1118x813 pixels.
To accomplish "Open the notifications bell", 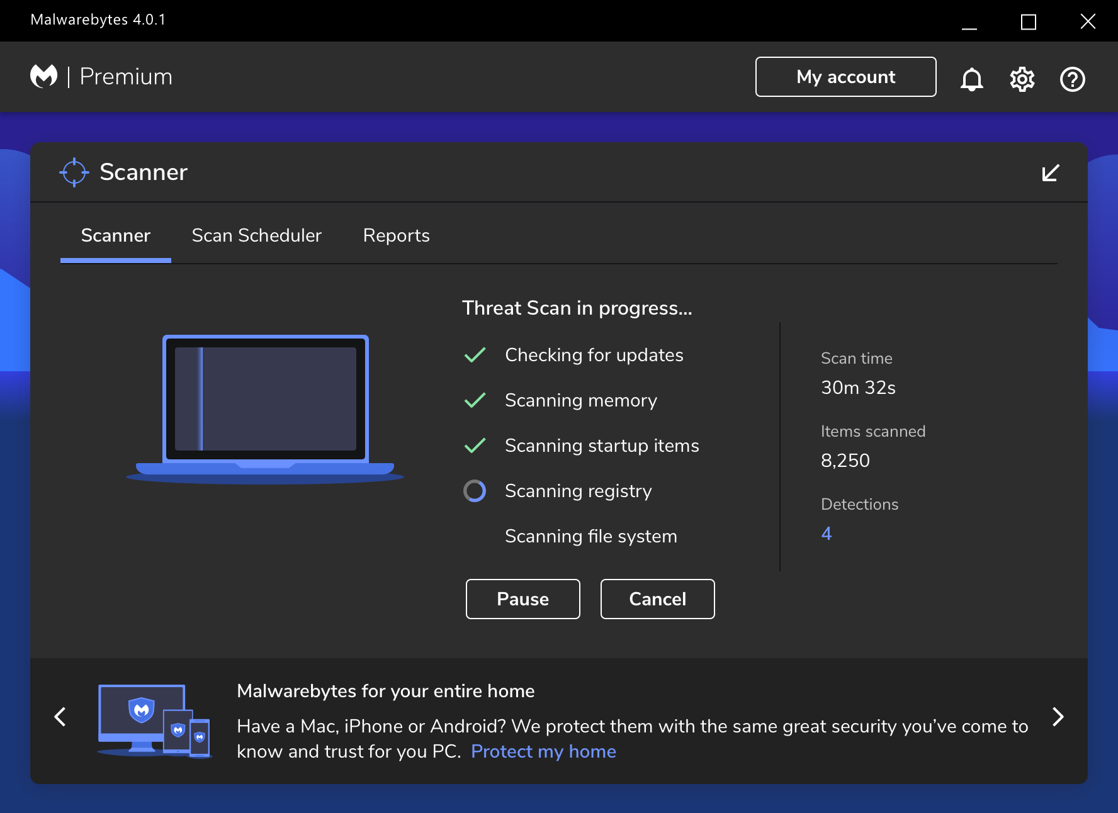I will (971, 79).
